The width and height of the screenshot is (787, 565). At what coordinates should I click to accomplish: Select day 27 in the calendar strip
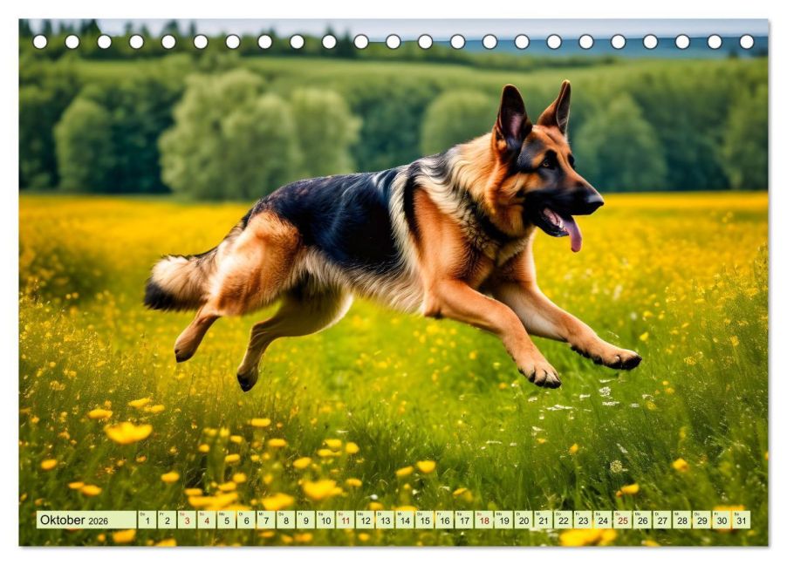[x=662, y=520]
